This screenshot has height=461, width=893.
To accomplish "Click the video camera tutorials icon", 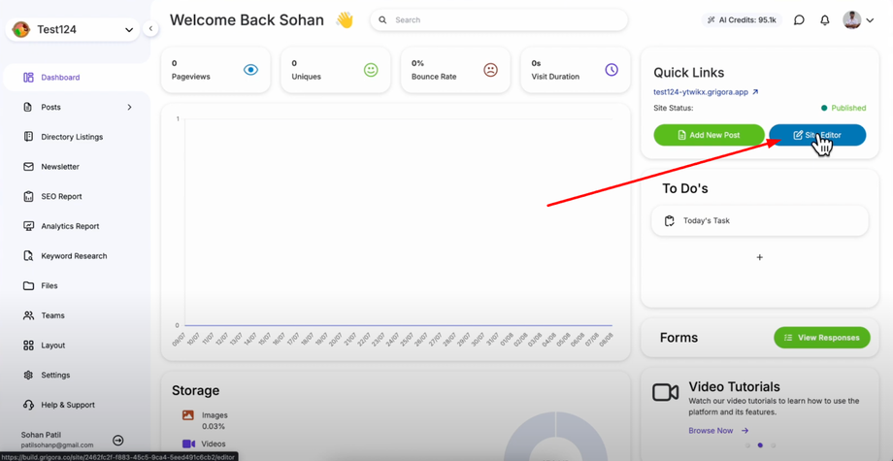I will tap(665, 393).
